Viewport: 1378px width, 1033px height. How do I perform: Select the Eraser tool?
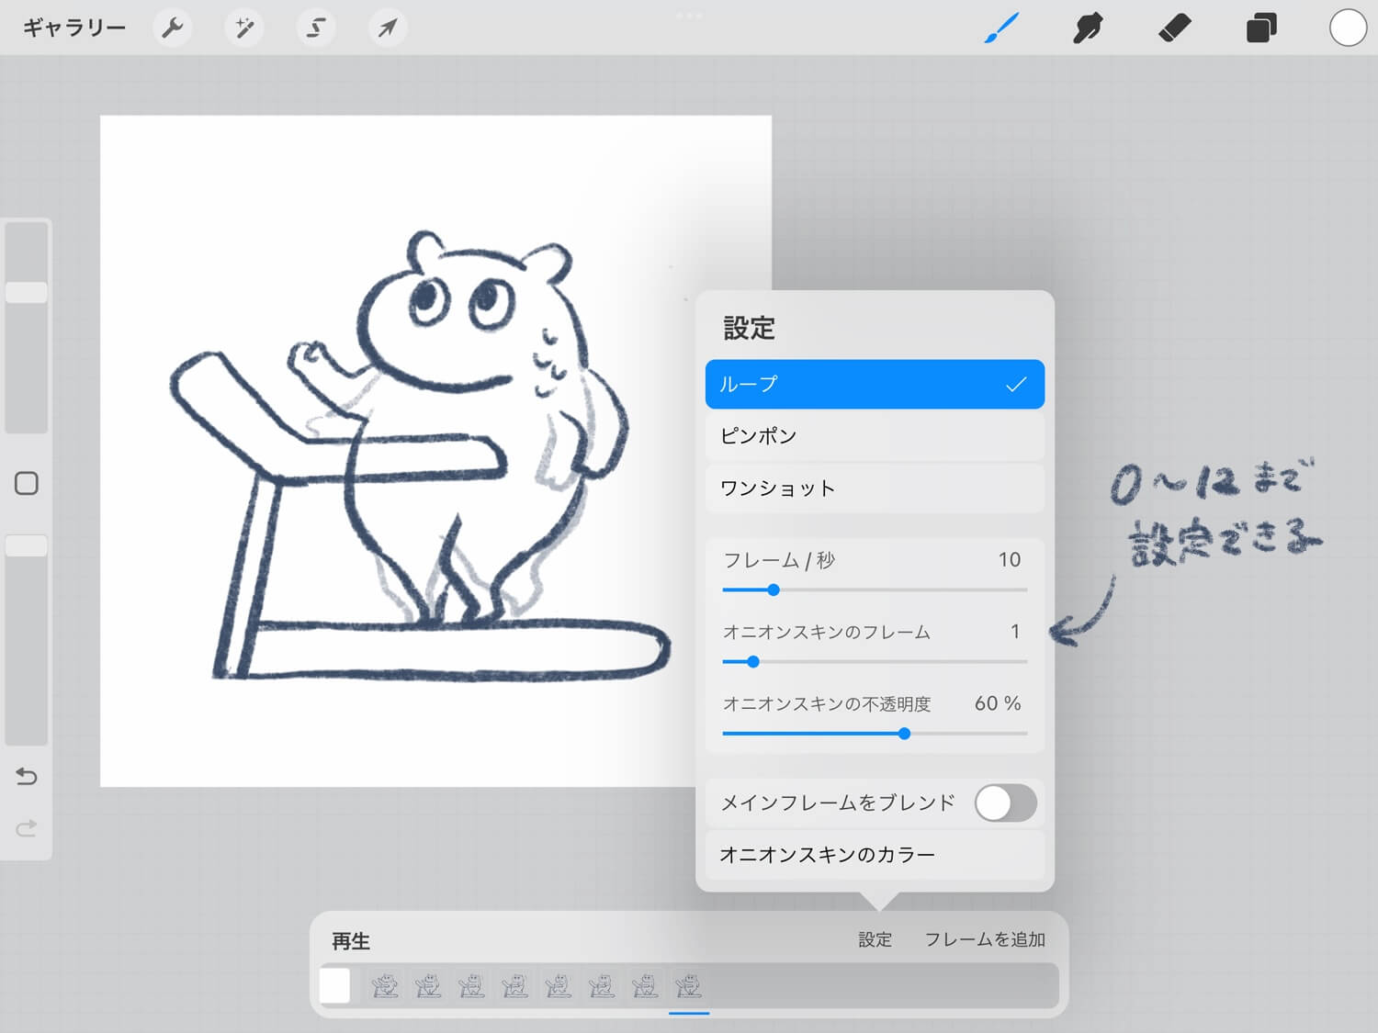pyautogui.click(x=1174, y=28)
